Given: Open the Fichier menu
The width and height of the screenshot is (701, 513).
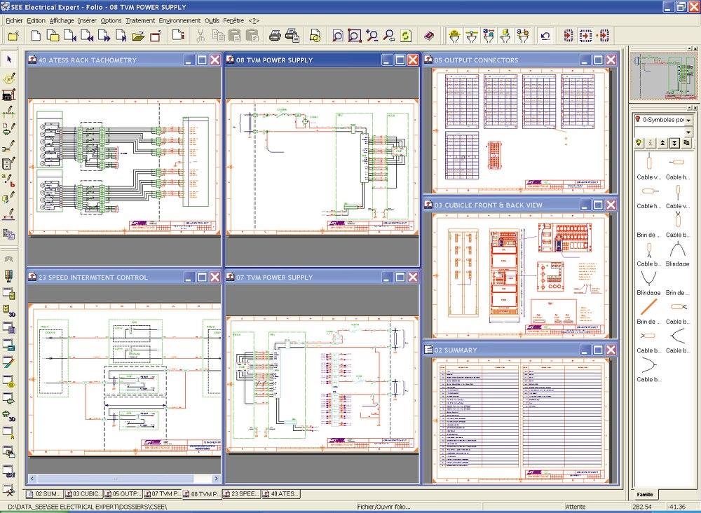Looking at the screenshot, I should pos(14,20).
